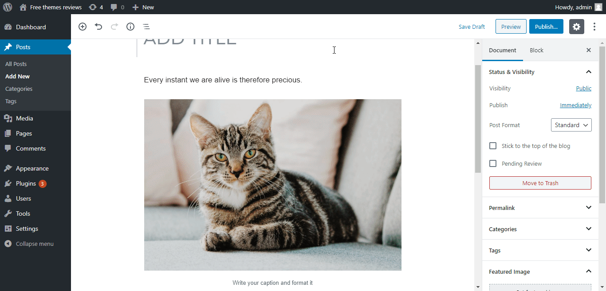This screenshot has height=291, width=606.
Task: Open block navigation list icon
Action: (x=146, y=27)
